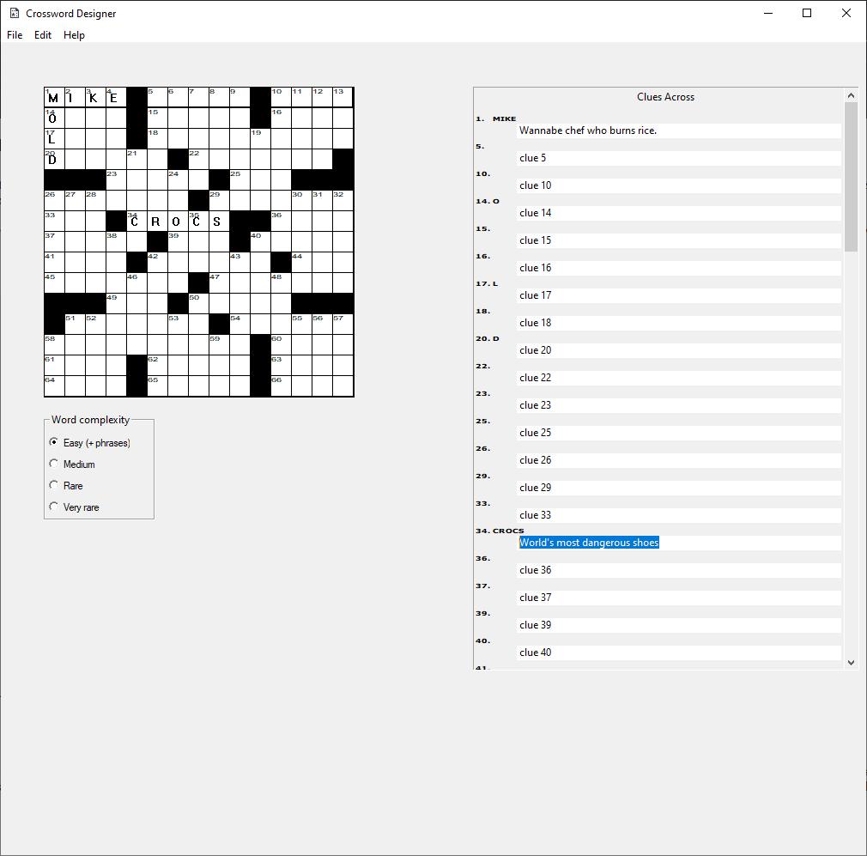Image resolution: width=867 pixels, height=856 pixels.
Task: Select grid cell 1 containing letter M
Action: pos(54,97)
